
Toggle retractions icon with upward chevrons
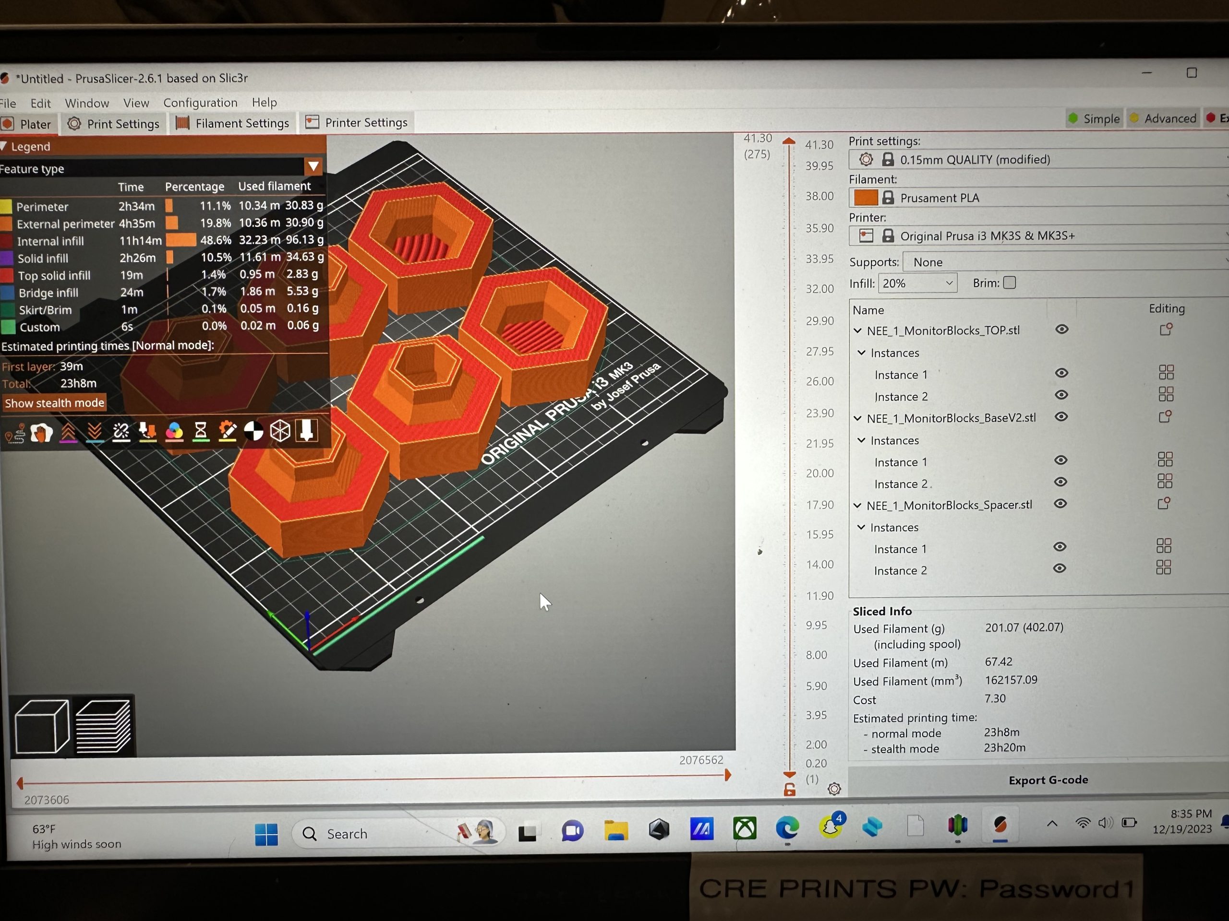tap(68, 432)
